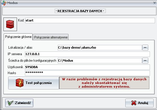157x110 pixels.
Task: Click the Użytkownik label
Action: (x=16, y=67)
